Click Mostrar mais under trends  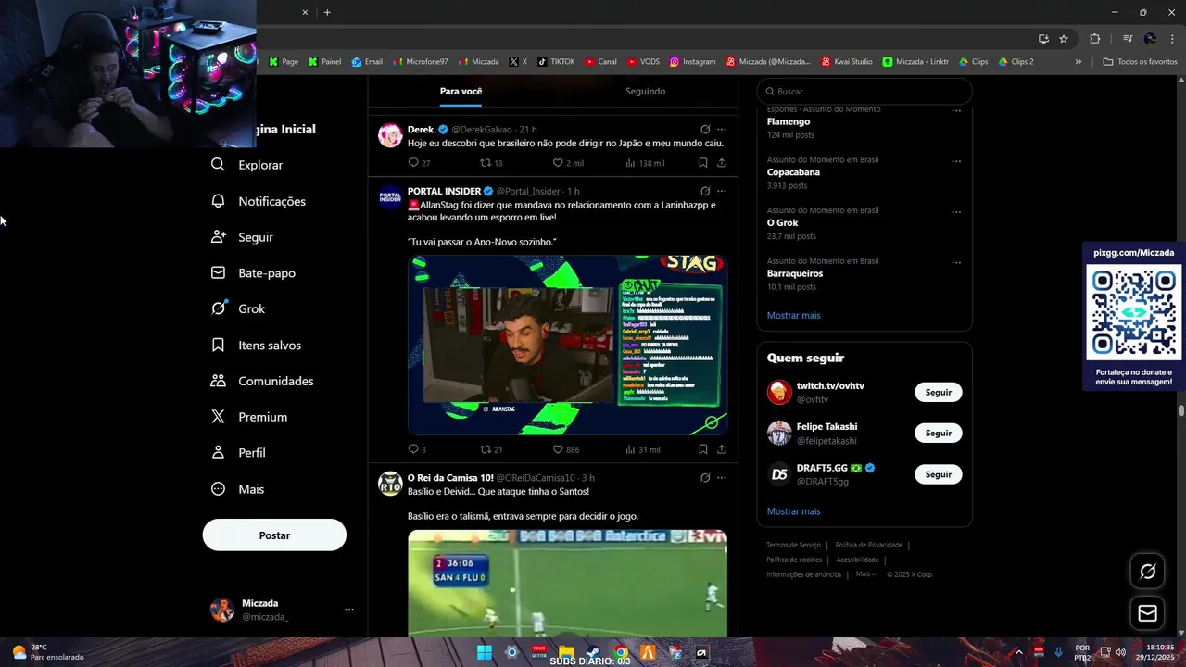(793, 316)
